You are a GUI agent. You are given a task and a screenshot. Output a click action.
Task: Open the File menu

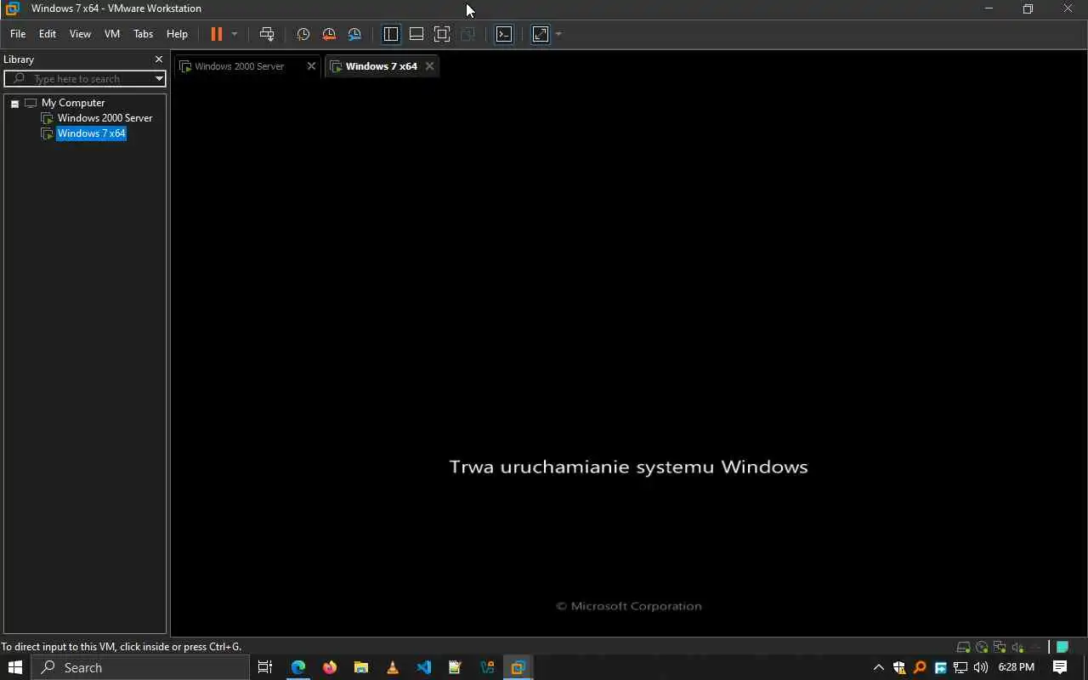[x=18, y=34]
